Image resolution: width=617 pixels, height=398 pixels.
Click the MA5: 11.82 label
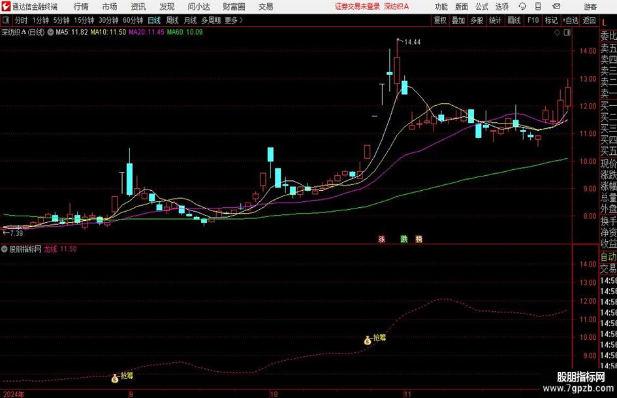pyautogui.click(x=71, y=32)
